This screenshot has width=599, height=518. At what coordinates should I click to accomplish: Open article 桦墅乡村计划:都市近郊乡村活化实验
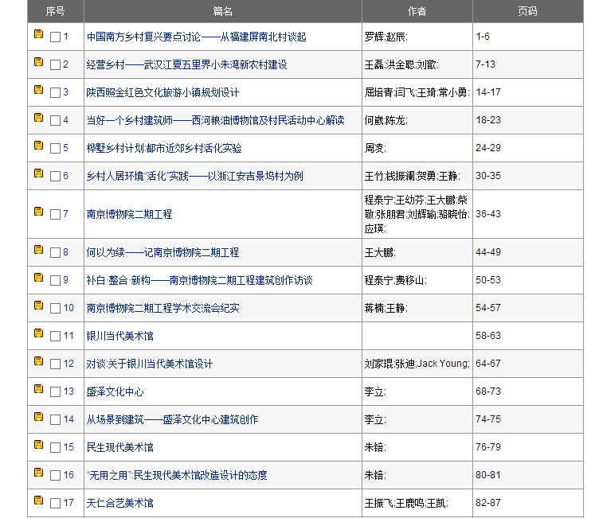tap(164, 149)
